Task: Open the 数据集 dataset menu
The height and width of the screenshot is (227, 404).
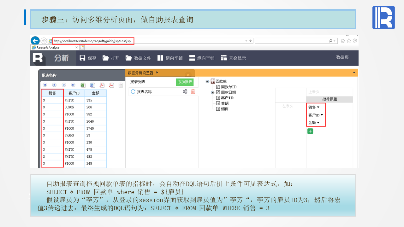Action: [x=342, y=57]
